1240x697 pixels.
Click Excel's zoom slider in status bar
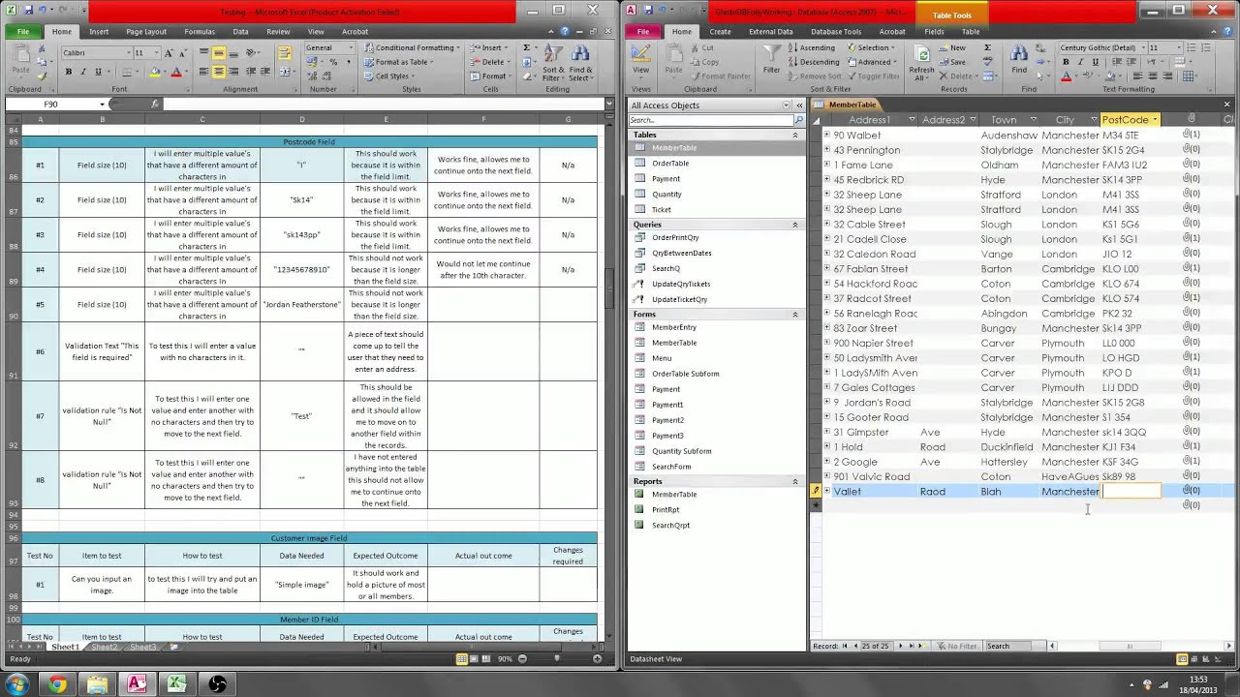pyautogui.click(x=556, y=659)
